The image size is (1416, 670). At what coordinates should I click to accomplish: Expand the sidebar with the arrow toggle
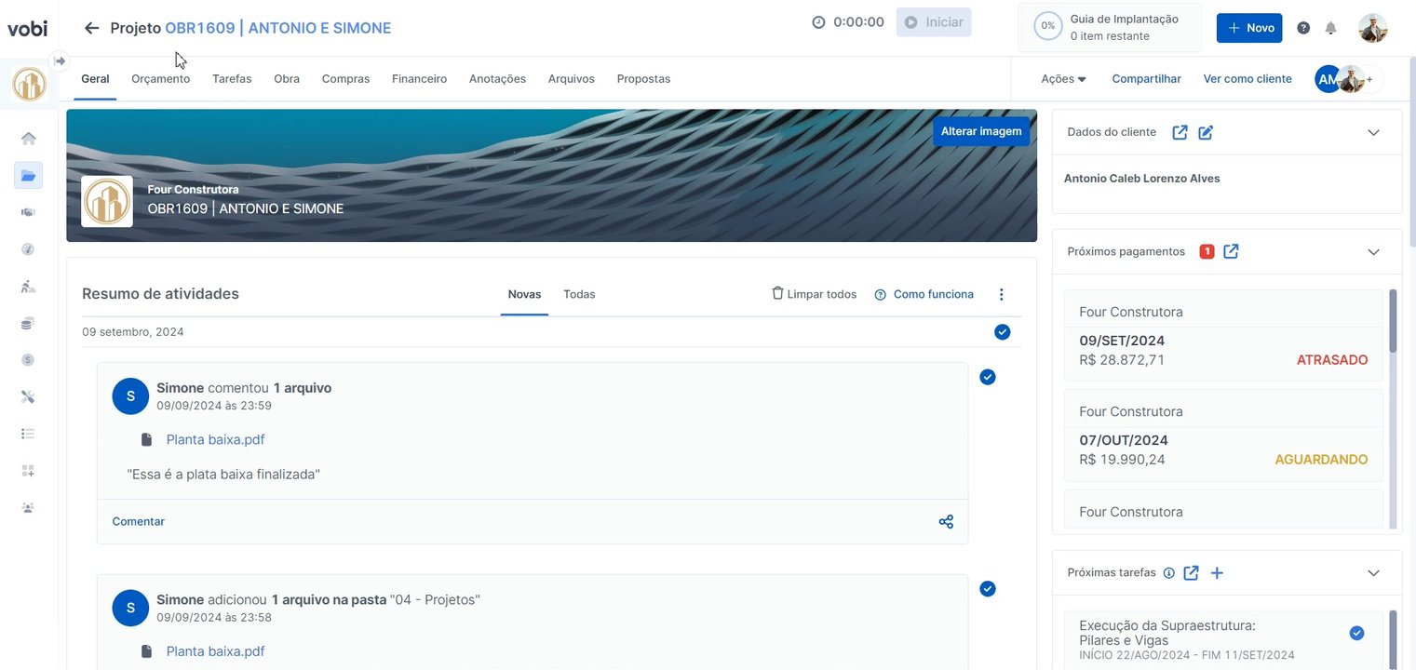pos(60,60)
